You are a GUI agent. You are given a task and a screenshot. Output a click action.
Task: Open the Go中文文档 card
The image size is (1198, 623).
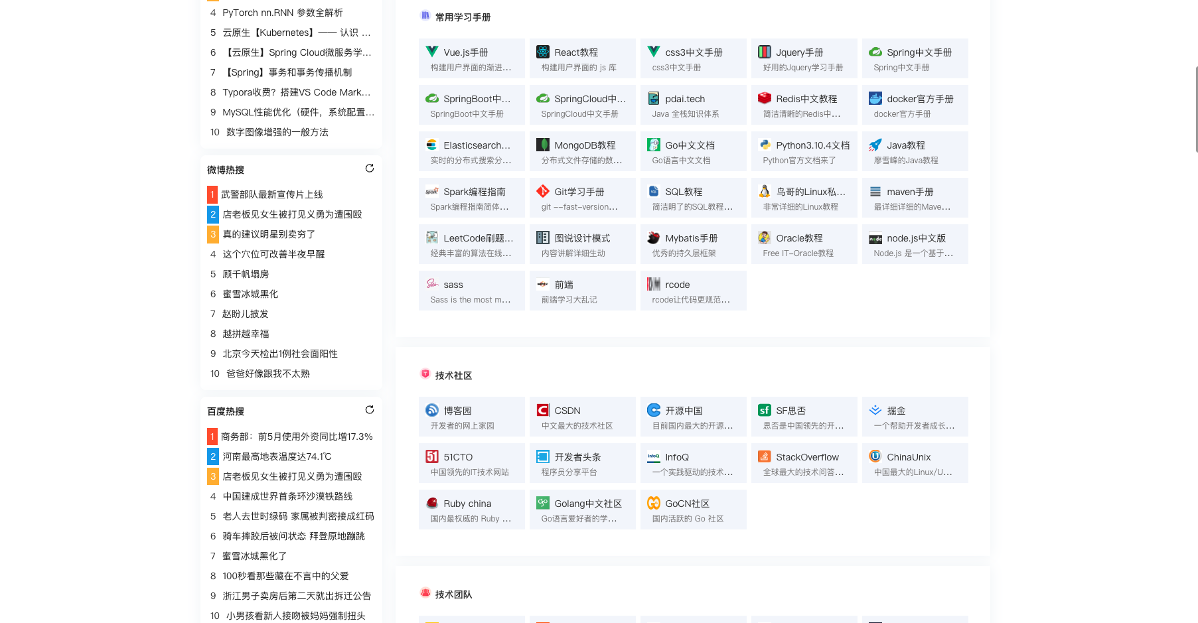point(693,151)
